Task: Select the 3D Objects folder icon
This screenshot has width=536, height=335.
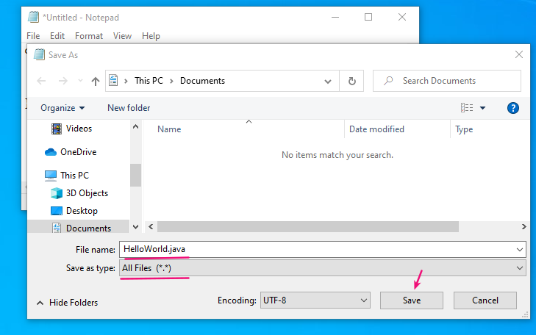Action: point(57,193)
